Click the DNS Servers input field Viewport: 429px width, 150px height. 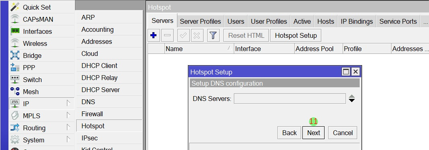[290, 99]
